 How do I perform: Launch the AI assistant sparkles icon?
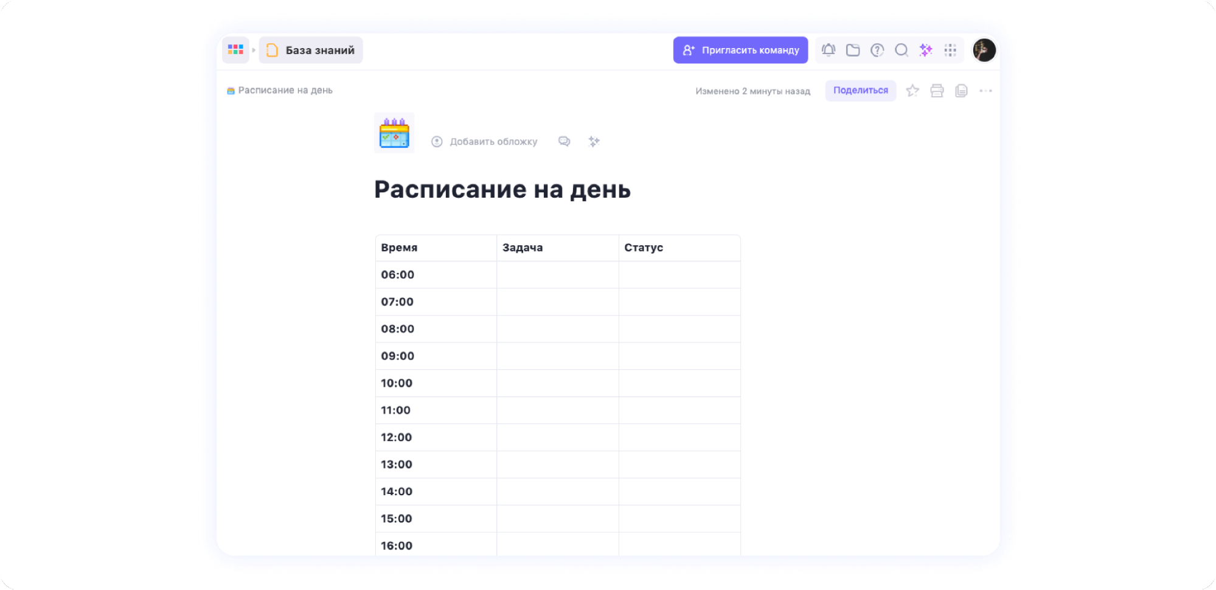926,50
